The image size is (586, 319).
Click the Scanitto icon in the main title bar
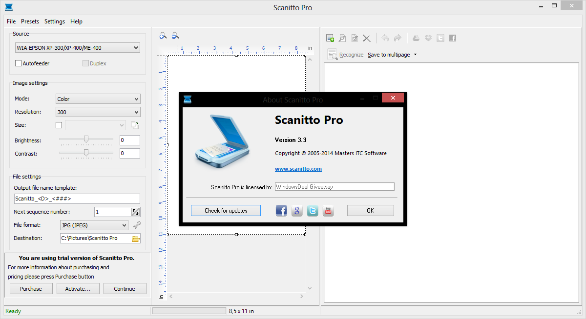[8, 7]
